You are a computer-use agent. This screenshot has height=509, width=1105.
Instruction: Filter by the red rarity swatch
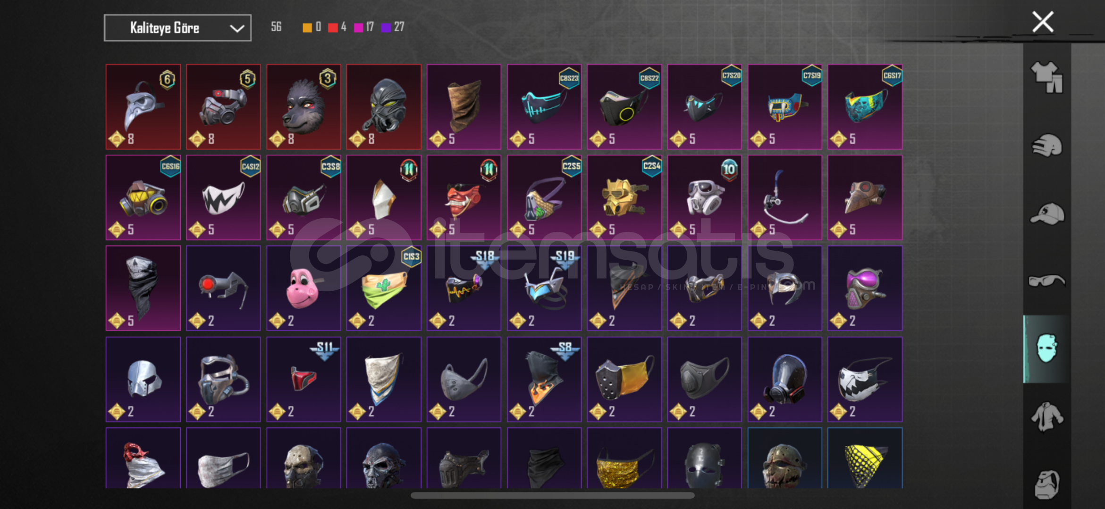333,27
